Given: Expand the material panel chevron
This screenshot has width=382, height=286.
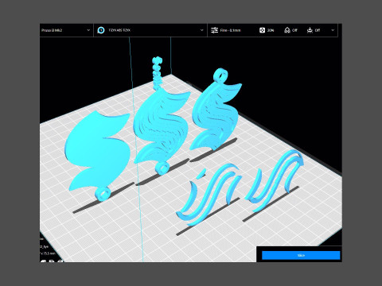Looking at the screenshot, I should pyautogui.click(x=201, y=30).
